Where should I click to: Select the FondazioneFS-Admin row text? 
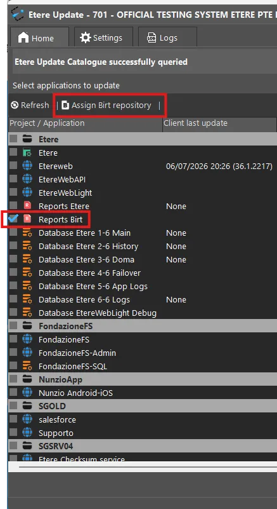coord(77,353)
